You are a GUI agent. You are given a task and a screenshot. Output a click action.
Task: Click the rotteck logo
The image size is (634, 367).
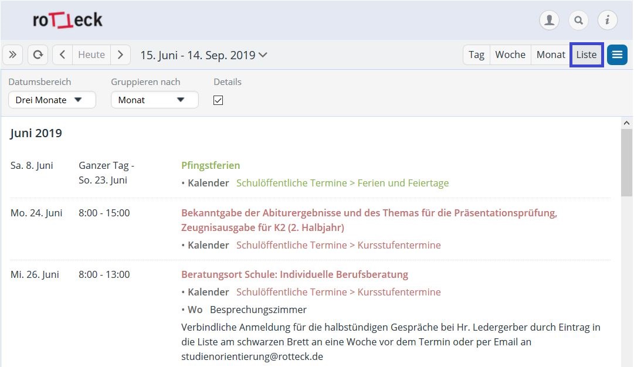coord(68,21)
